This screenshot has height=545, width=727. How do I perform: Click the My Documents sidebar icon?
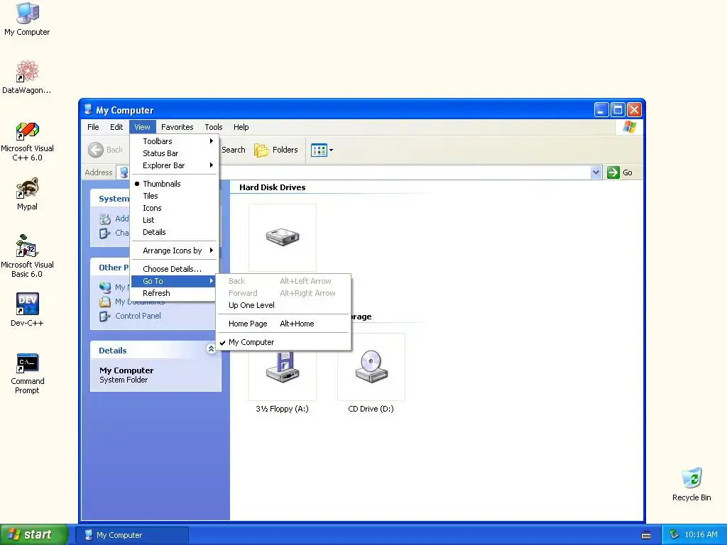pyautogui.click(x=105, y=302)
